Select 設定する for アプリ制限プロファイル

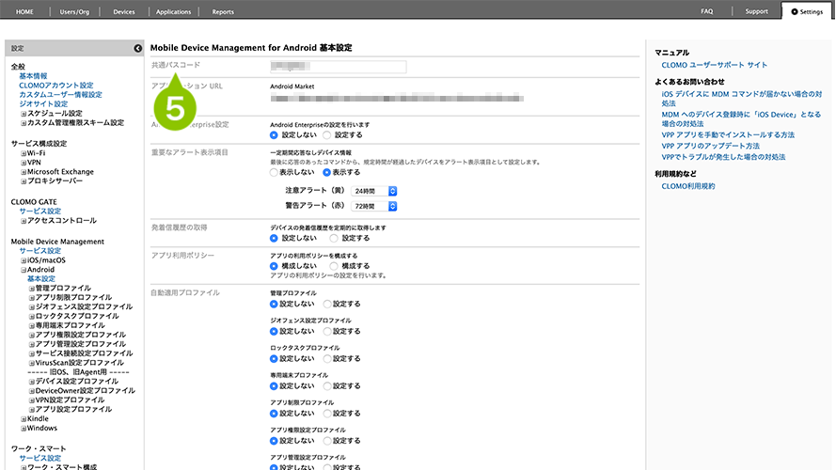point(327,414)
